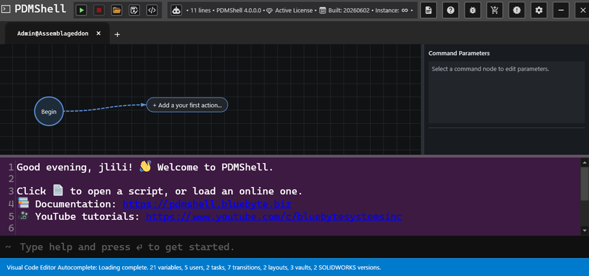Open the shopping cart purchase icon
Viewport: 589px width, 276px height.
click(x=495, y=10)
